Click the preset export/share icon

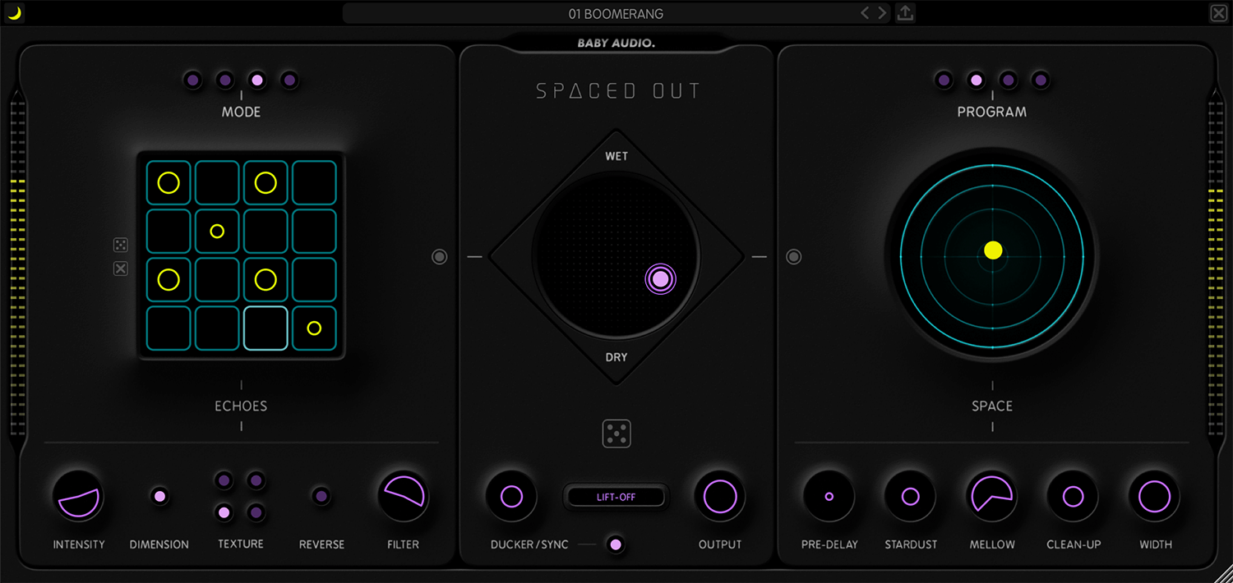coord(905,13)
